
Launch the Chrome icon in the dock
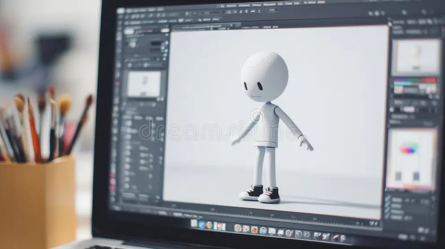[209, 225]
